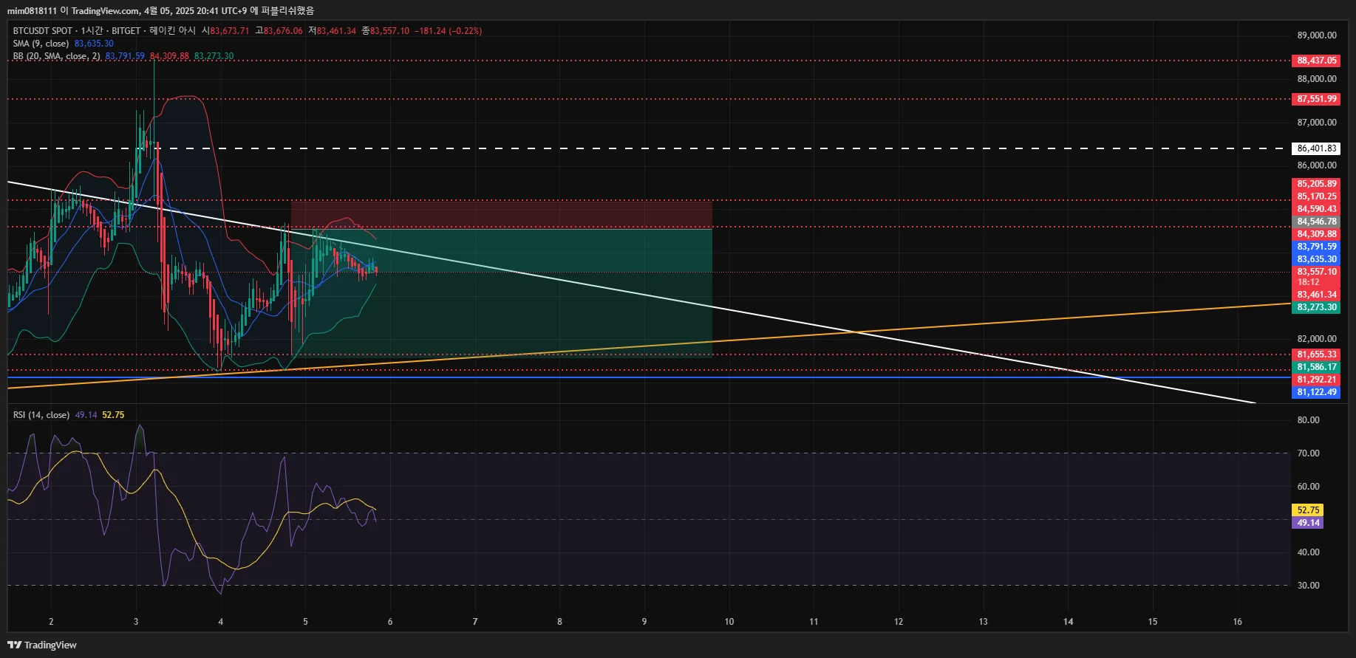1356x658 pixels.
Task: Click date label 16 on the time axis
Action: [x=1238, y=622]
